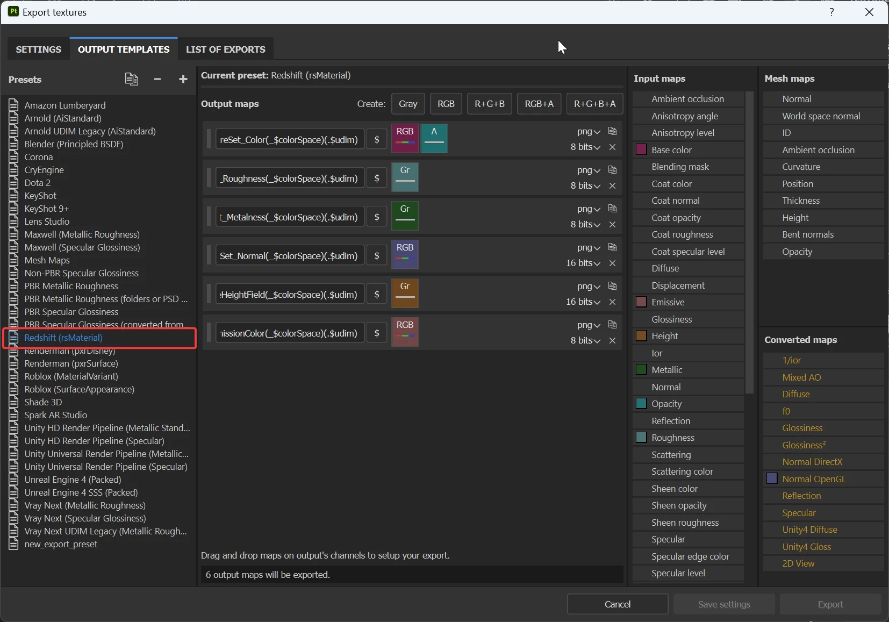Duplicate the Roughness output map

[612, 170]
